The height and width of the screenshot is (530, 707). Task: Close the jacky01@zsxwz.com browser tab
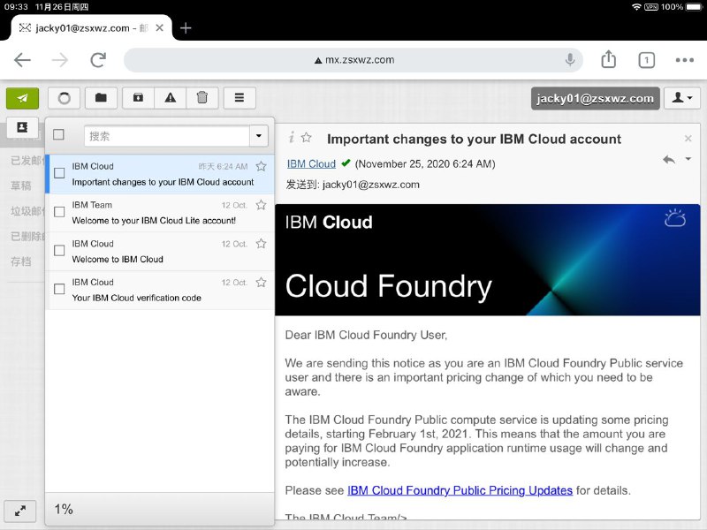pyautogui.click(x=159, y=28)
